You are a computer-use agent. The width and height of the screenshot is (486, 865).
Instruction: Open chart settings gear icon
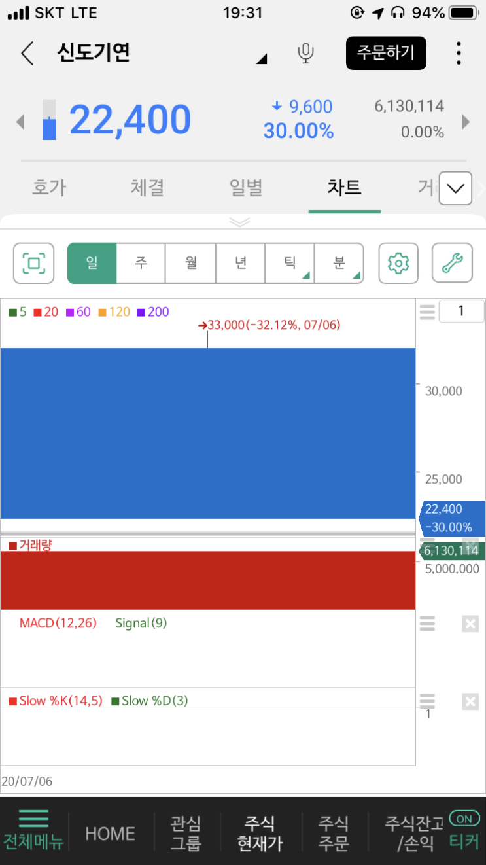point(398,263)
